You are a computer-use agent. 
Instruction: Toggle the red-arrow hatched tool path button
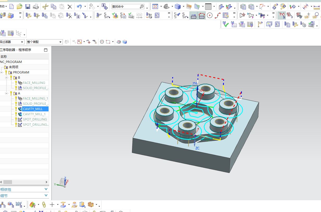coord(202,16)
